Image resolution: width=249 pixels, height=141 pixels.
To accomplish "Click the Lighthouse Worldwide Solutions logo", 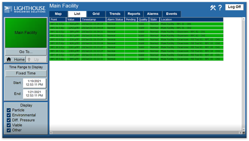I will (25, 9).
